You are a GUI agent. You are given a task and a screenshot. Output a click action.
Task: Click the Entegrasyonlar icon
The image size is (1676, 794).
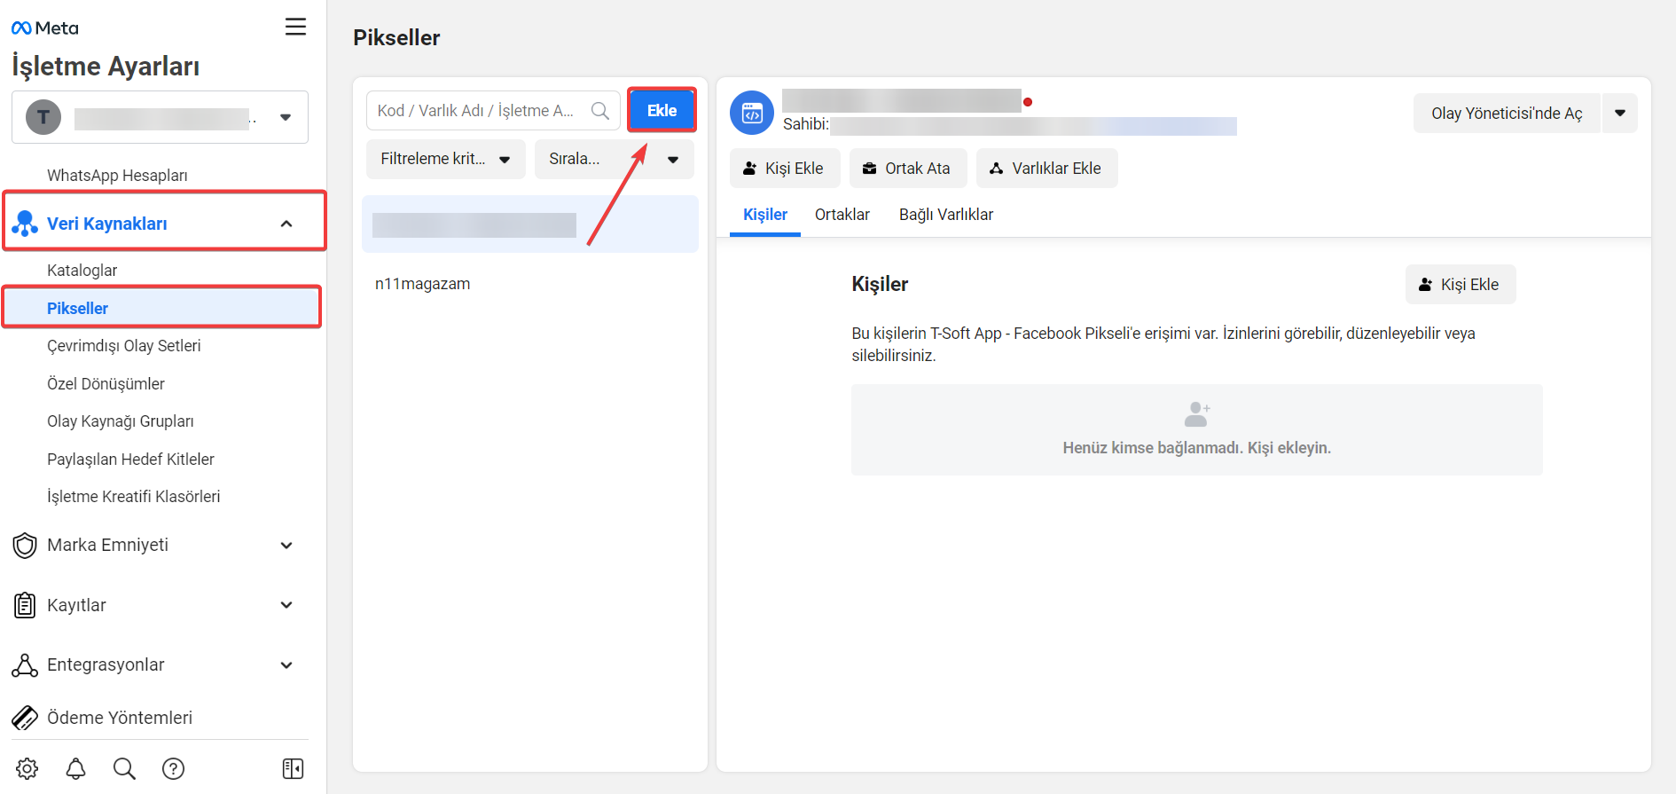point(25,665)
